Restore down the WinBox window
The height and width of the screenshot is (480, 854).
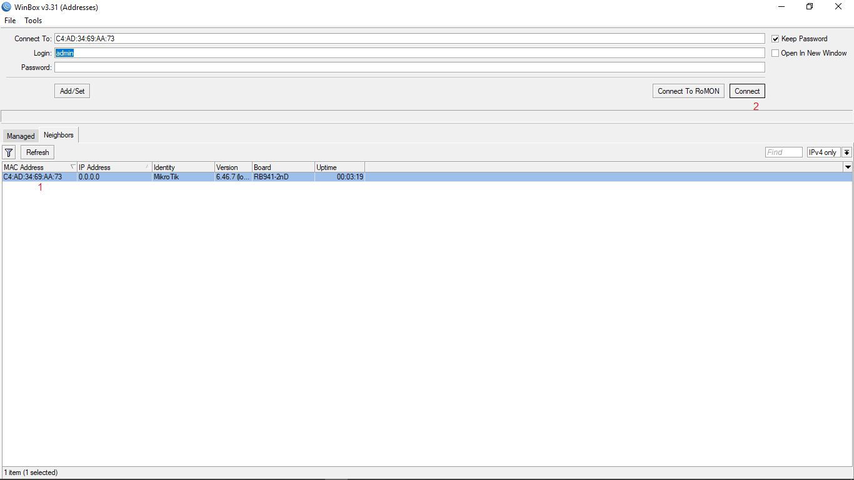pos(810,7)
